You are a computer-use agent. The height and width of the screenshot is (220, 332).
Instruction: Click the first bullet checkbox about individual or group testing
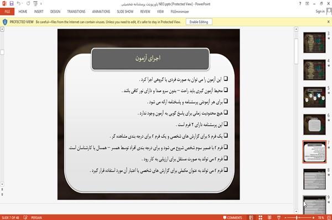point(226,79)
